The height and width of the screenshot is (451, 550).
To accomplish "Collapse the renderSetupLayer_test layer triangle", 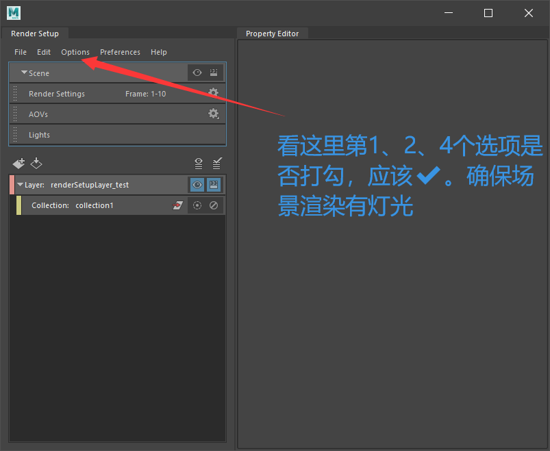I will (20, 184).
